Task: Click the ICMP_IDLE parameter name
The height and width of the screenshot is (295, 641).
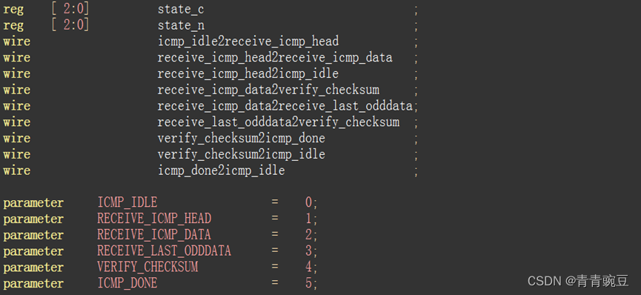Action: [x=127, y=202]
